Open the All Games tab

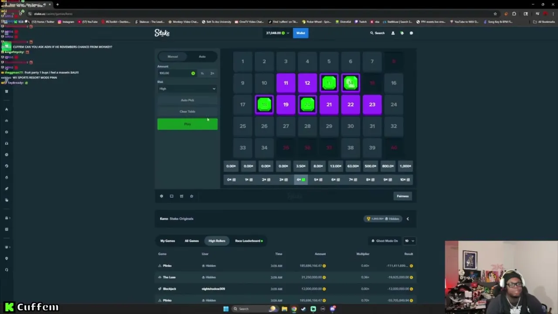(x=192, y=241)
